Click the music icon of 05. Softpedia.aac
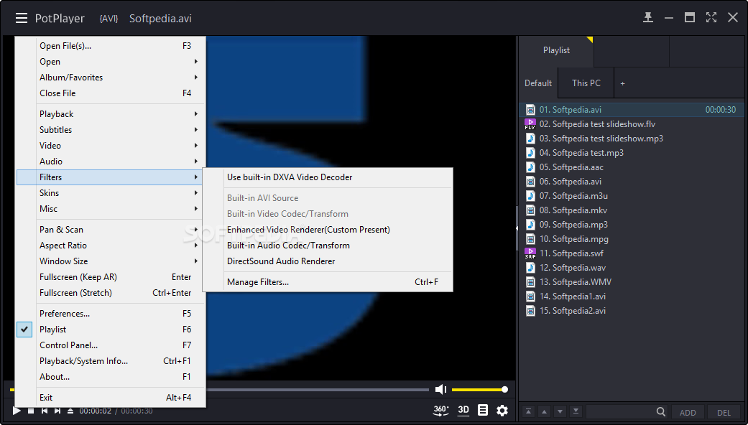Viewport: 748px width, 425px height. pyautogui.click(x=530, y=167)
